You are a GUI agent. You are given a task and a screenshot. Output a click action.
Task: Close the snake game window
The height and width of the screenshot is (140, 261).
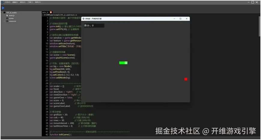click(x=187, y=19)
